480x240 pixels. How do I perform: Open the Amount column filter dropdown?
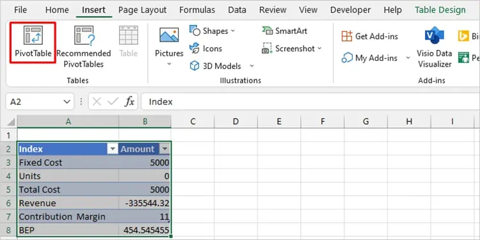164,149
